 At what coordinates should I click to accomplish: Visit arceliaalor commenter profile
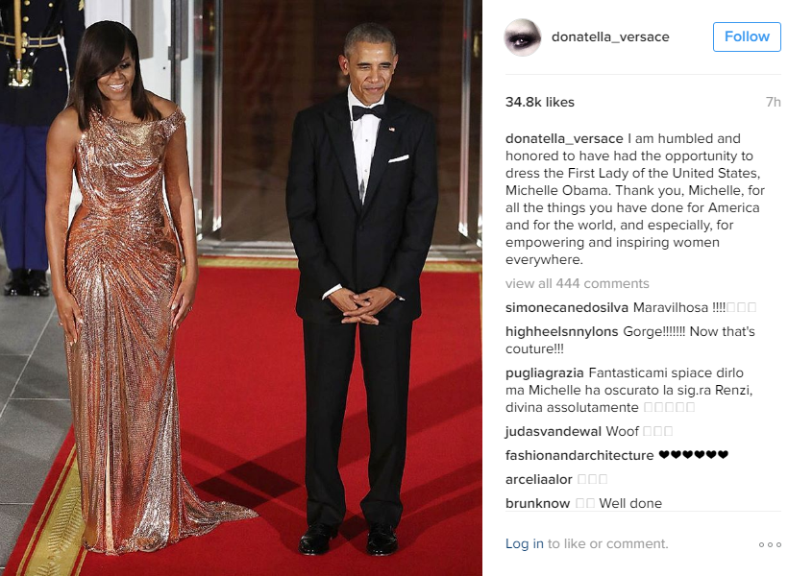tap(539, 479)
